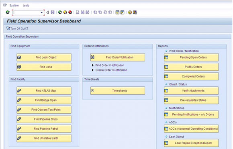Open the System menu

pyautogui.click(x=14, y=6)
